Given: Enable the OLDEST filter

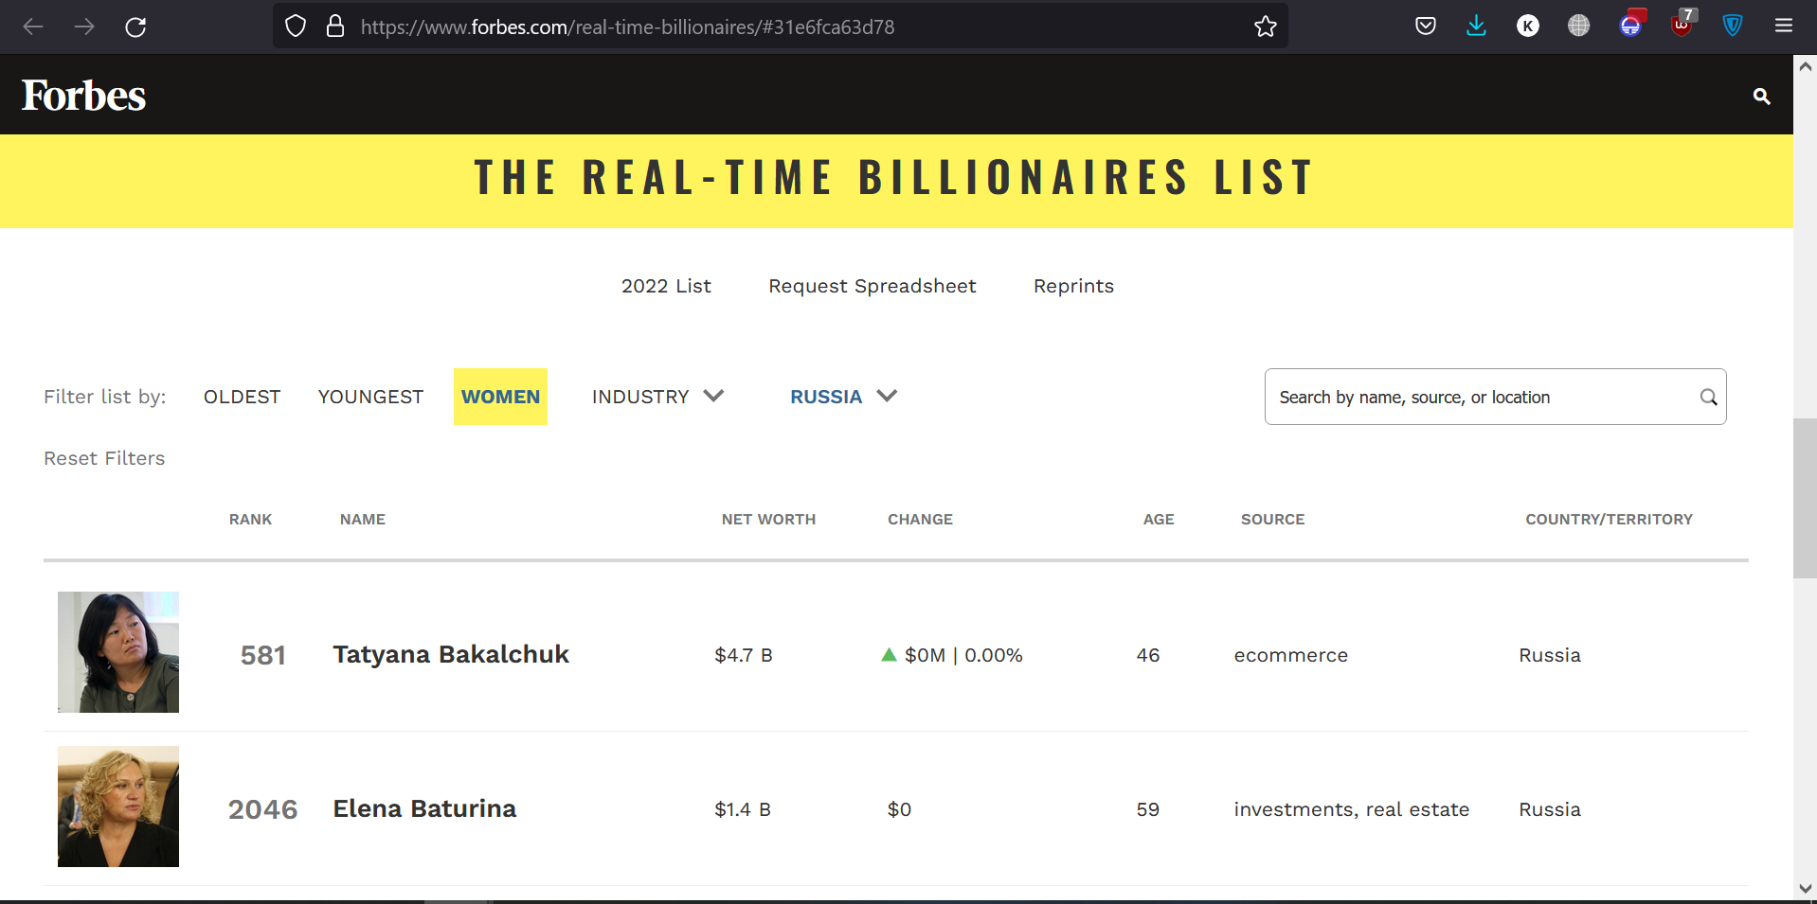Looking at the screenshot, I should click(242, 397).
